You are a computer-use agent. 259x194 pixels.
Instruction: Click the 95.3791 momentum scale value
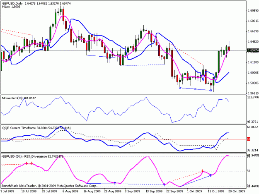coord(252,122)
